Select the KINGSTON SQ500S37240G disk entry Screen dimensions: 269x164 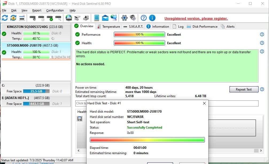pos(36,33)
